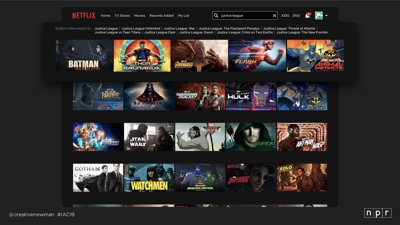Open the Arrow thumbnail
Viewport: 400px width, 225px height.
pos(251,137)
